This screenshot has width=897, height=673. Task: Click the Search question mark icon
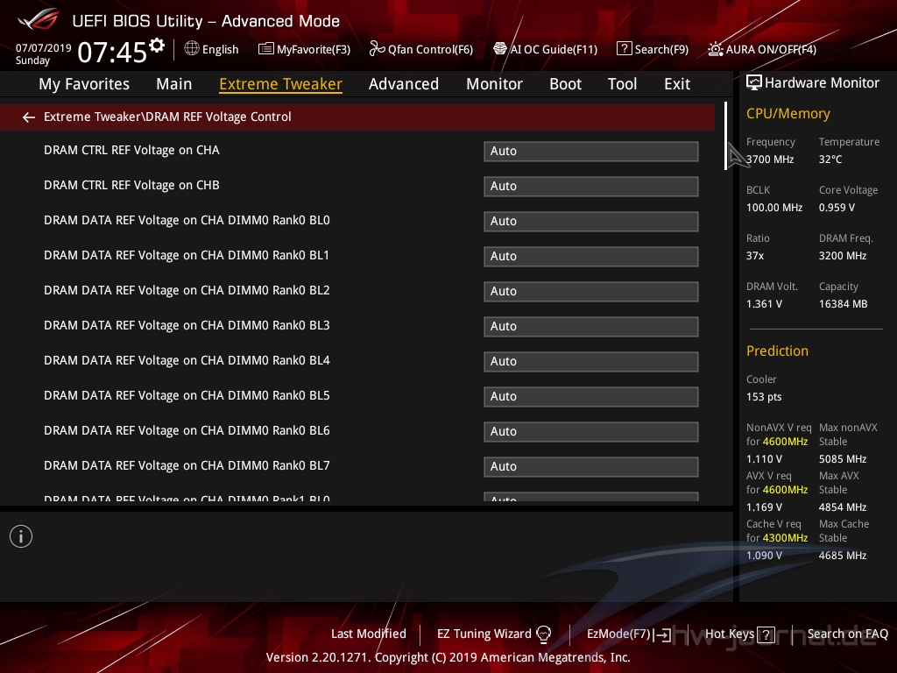(624, 49)
